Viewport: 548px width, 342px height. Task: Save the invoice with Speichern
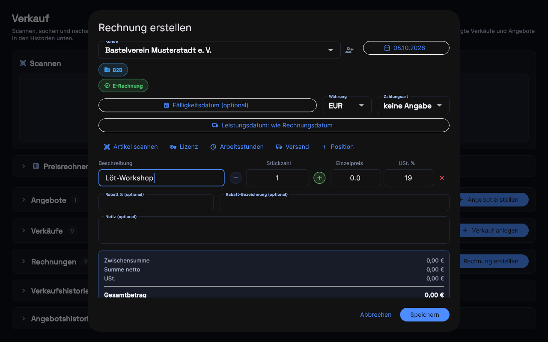[x=425, y=315]
